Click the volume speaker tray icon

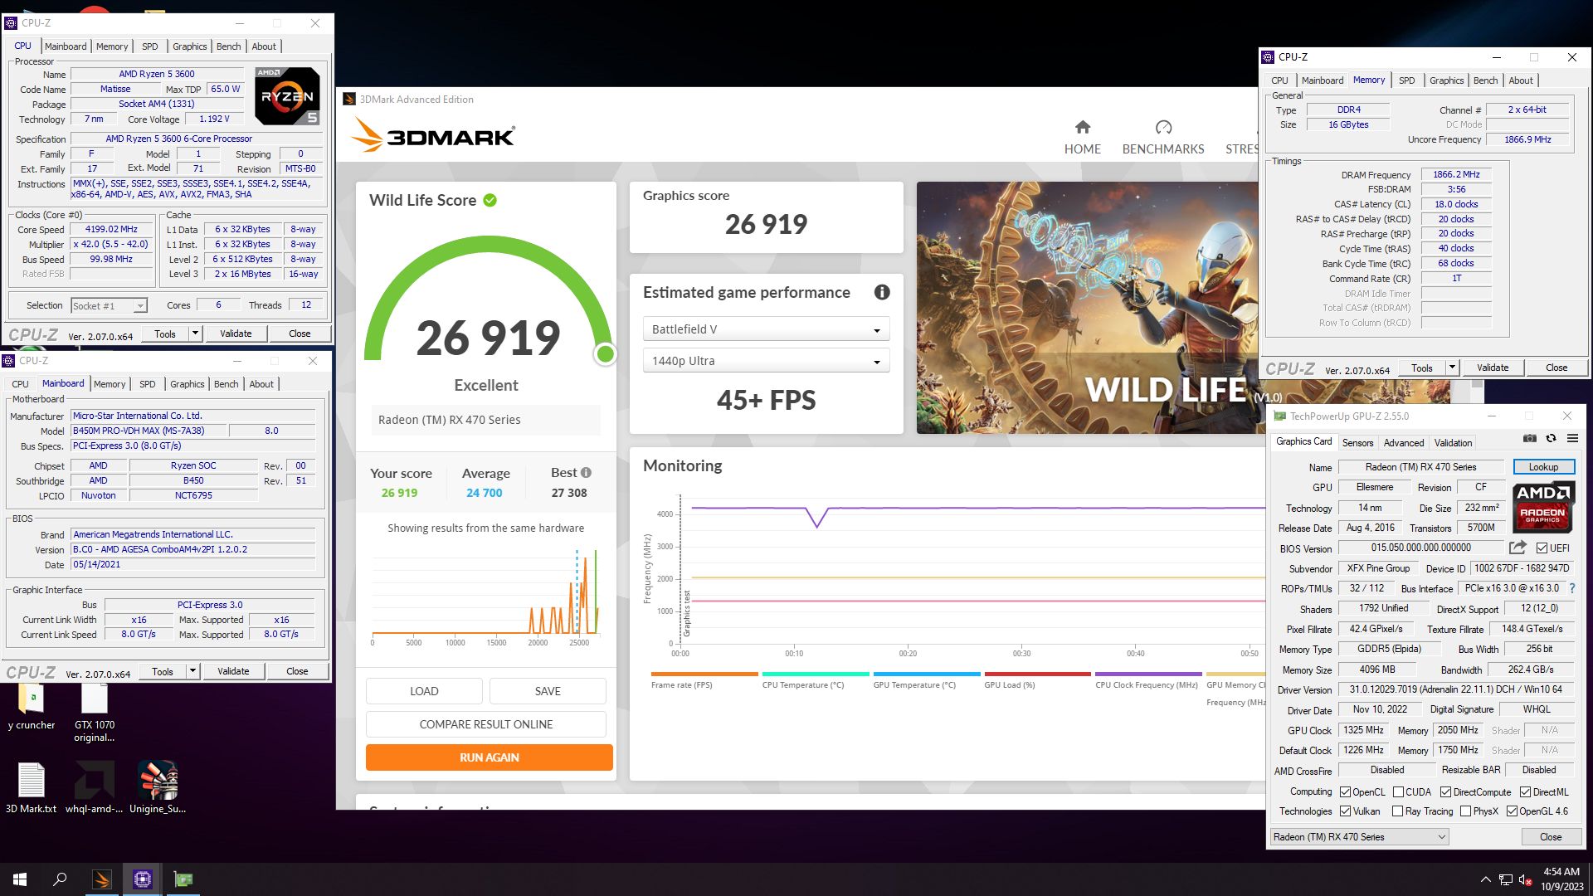pyautogui.click(x=1525, y=879)
